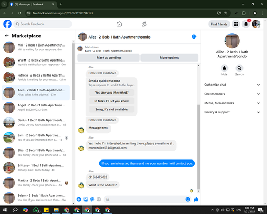This screenshot has height=214, width=267.
Task: Open more actions plus icon in composer
Action: tap(79, 200)
